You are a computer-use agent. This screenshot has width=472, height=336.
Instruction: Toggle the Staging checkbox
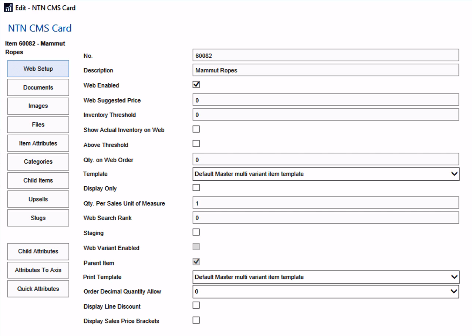196,232
